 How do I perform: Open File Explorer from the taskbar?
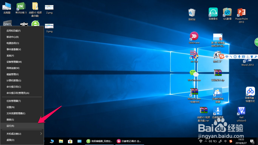(x=61, y=141)
